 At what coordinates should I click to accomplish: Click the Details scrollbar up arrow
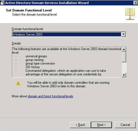click(x=124, y=49)
